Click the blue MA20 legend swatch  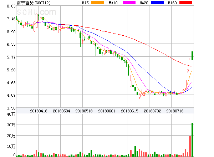coord(157,2)
